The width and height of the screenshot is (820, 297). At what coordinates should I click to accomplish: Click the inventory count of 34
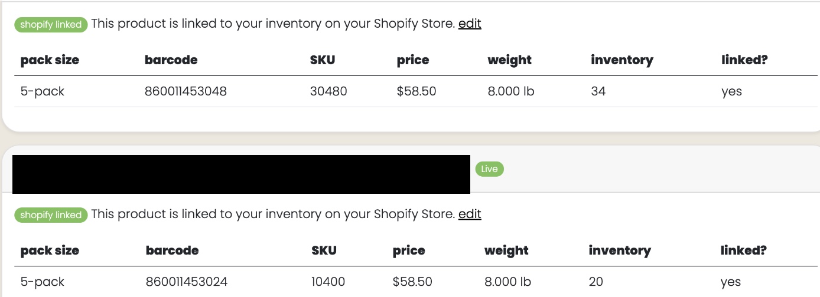(x=598, y=91)
